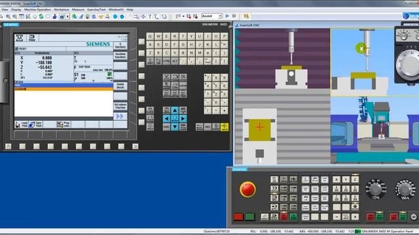The height and width of the screenshot is (235, 419).
Task: Click the G functions softkey
Action: pos(120,45)
